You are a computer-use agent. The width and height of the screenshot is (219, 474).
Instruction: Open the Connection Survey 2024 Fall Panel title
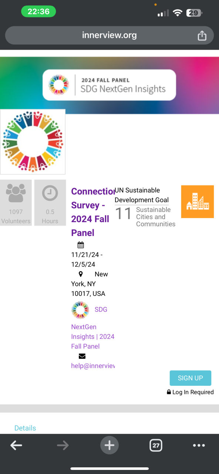(93, 212)
